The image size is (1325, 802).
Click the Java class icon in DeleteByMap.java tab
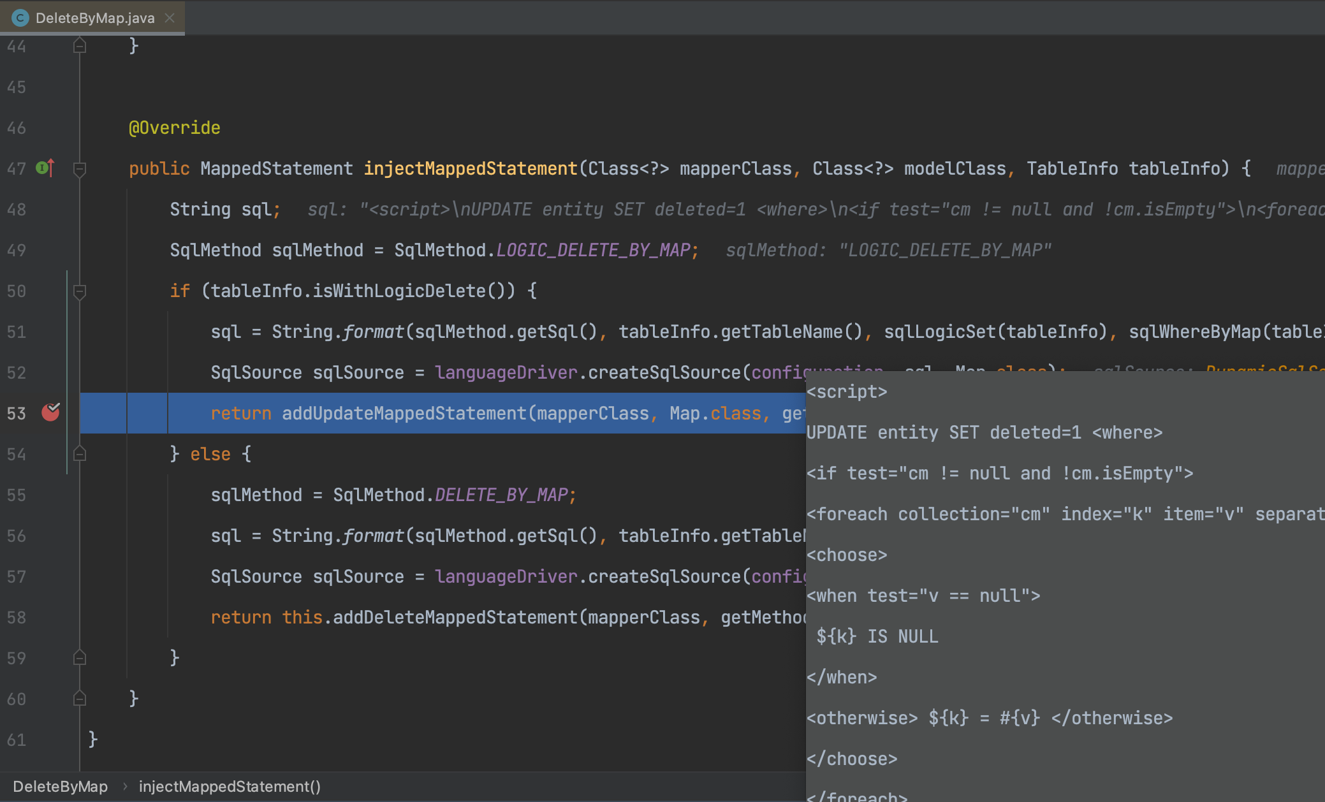tap(20, 18)
